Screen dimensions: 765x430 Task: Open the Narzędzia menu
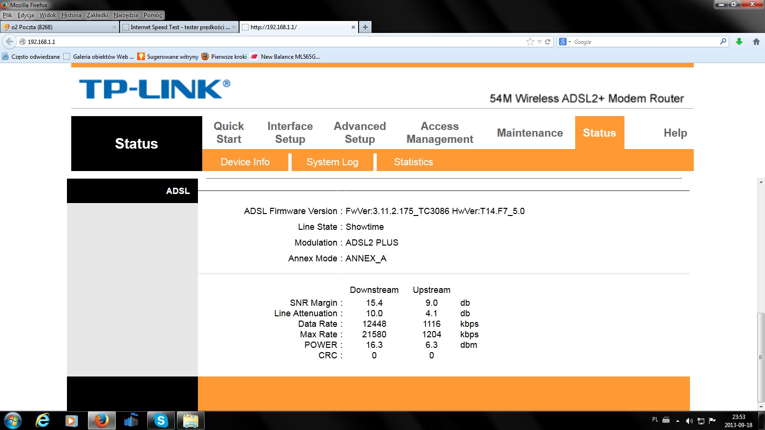126,15
